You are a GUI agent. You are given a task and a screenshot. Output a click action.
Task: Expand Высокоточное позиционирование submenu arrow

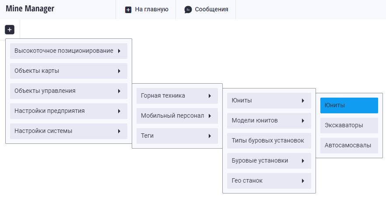(119, 51)
